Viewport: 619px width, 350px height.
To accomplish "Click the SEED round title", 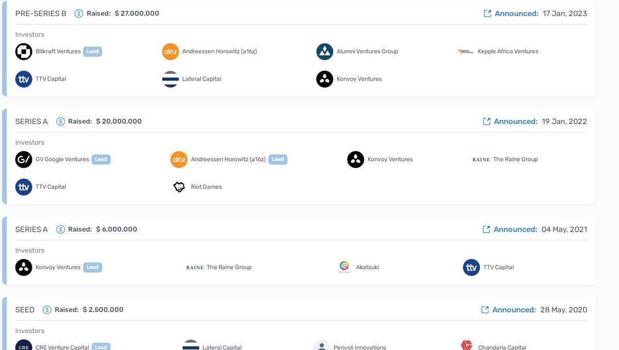I will (x=25, y=310).
